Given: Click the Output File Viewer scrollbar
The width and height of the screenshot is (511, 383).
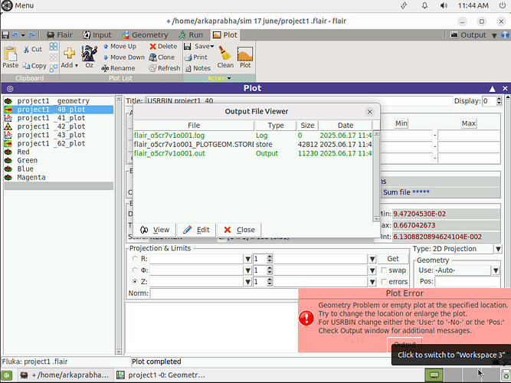Looking at the screenshot, I should 376,176.
